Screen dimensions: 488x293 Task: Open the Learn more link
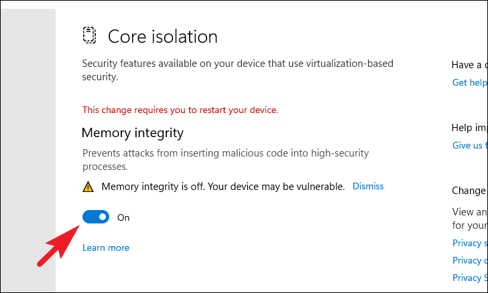[x=106, y=248]
